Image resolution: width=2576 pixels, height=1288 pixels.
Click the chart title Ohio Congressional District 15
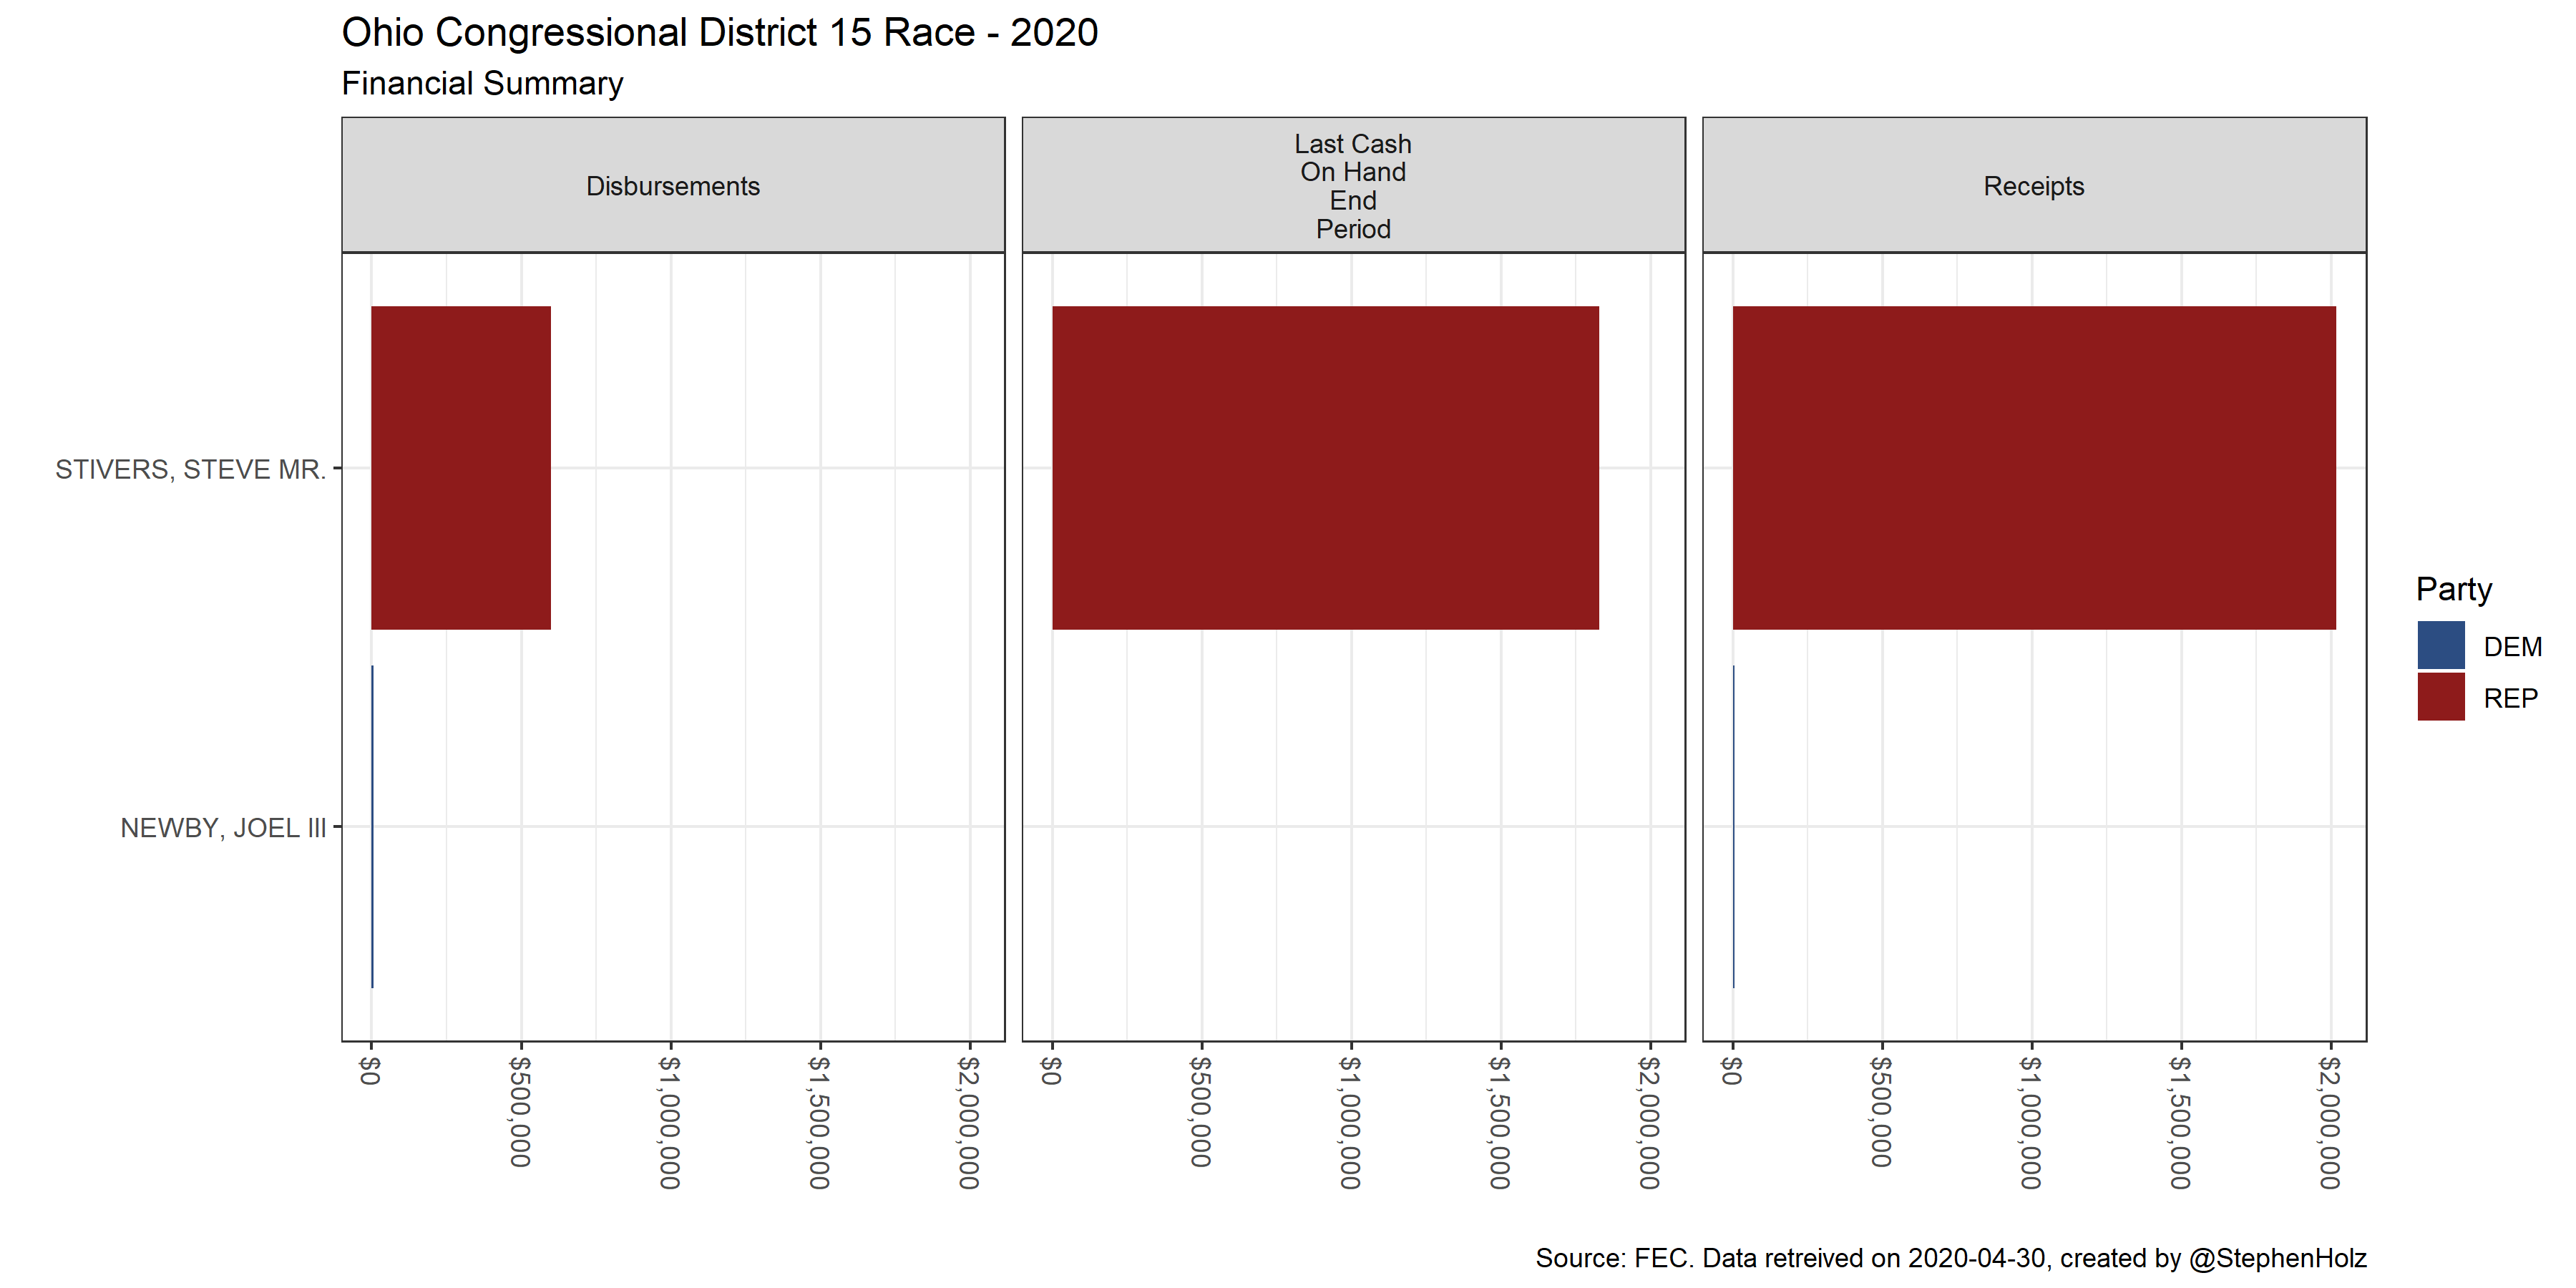pyautogui.click(x=719, y=33)
